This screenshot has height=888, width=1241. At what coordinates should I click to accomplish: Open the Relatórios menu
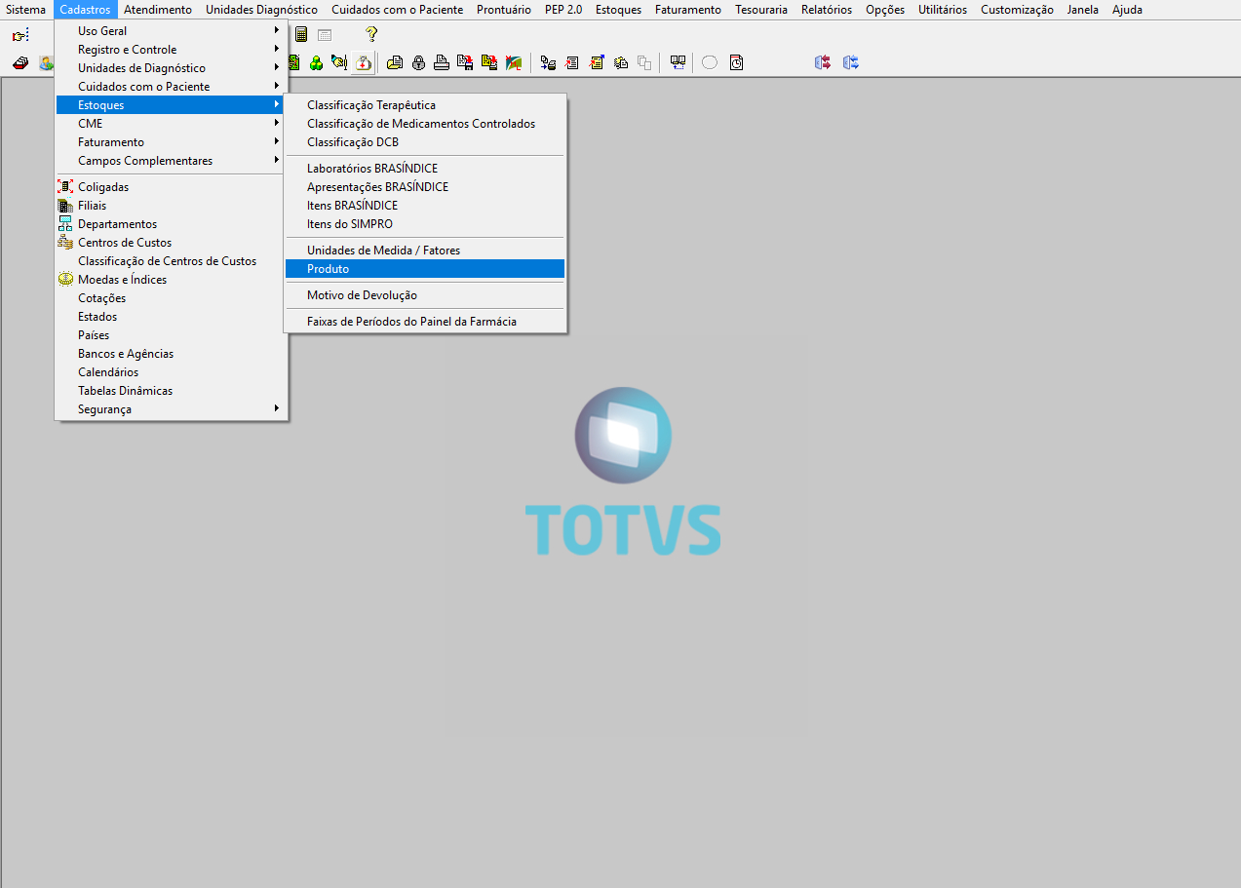click(x=827, y=10)
